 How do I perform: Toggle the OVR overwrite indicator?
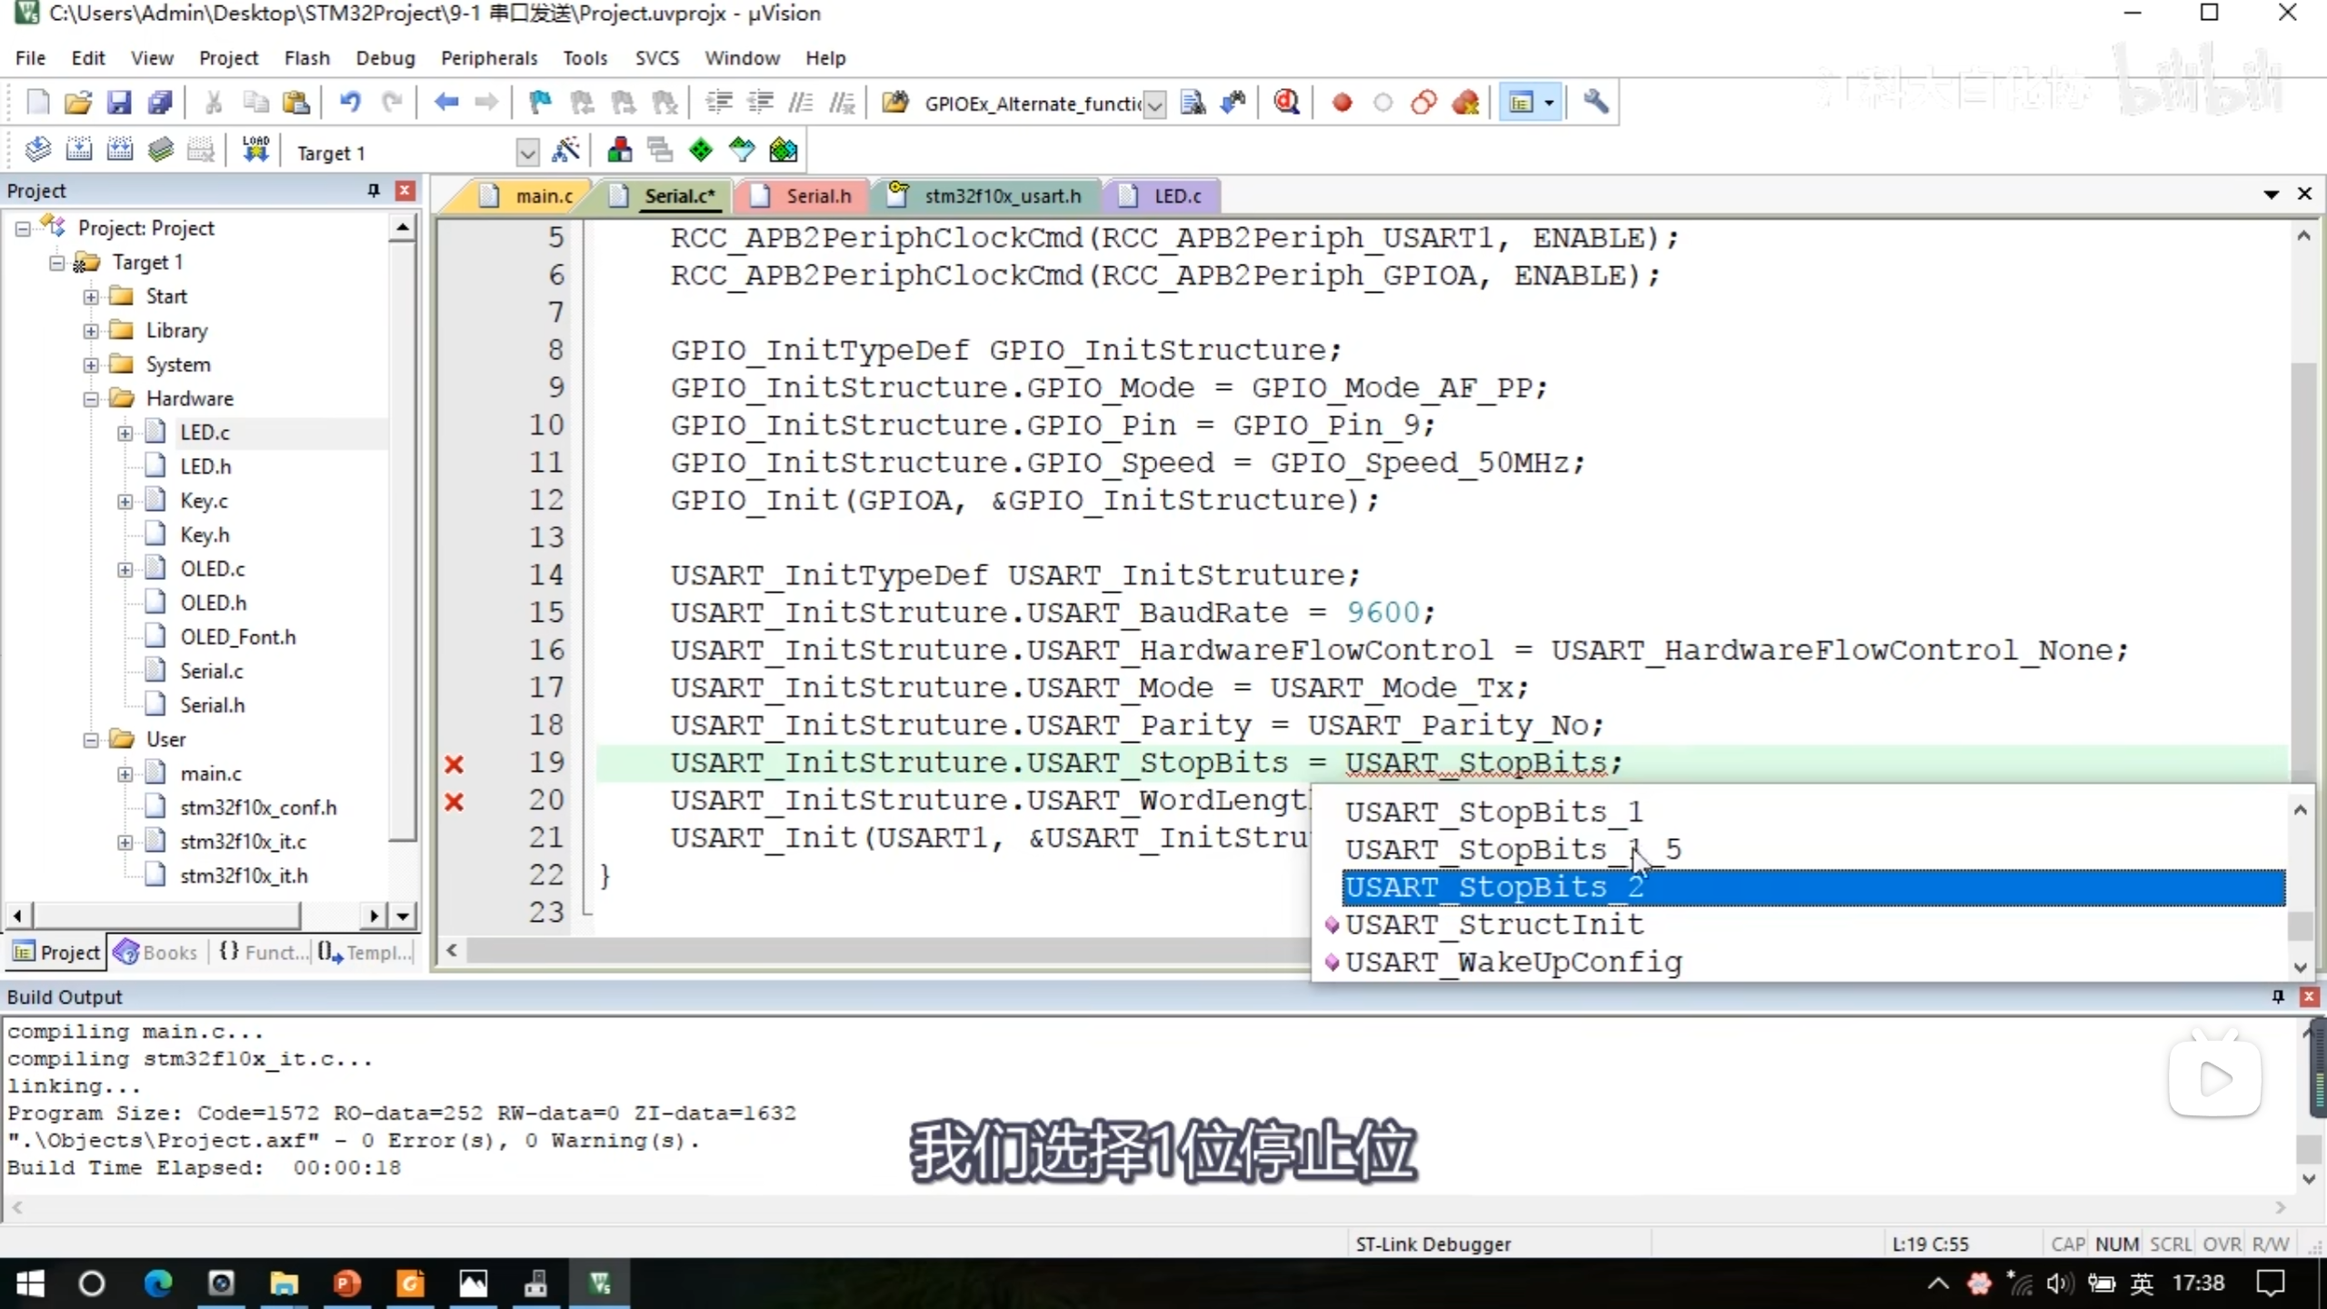pos(2221,1244)
